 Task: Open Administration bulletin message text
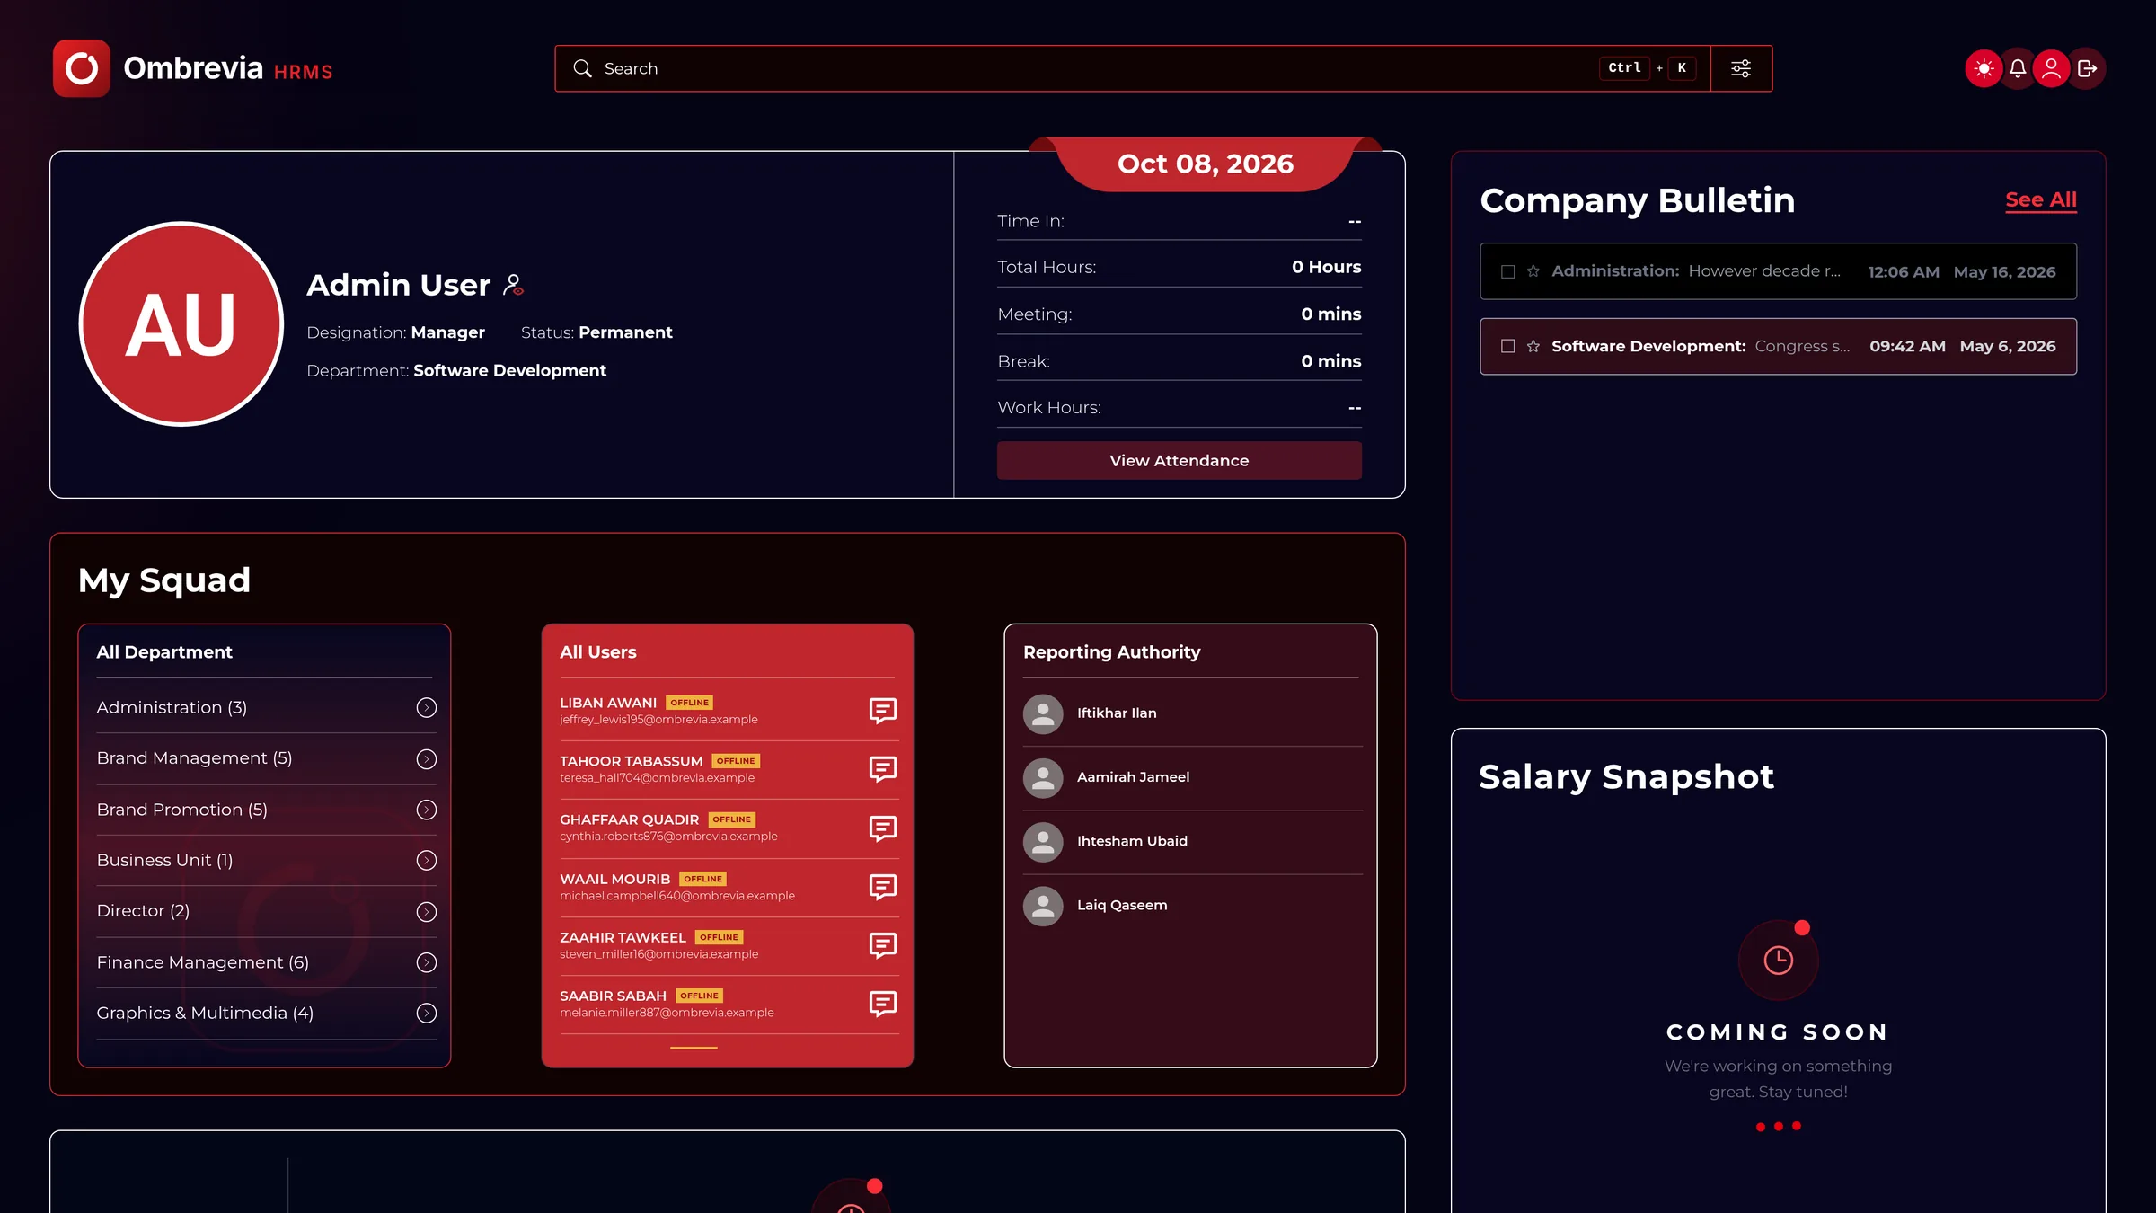(1764, 271)
